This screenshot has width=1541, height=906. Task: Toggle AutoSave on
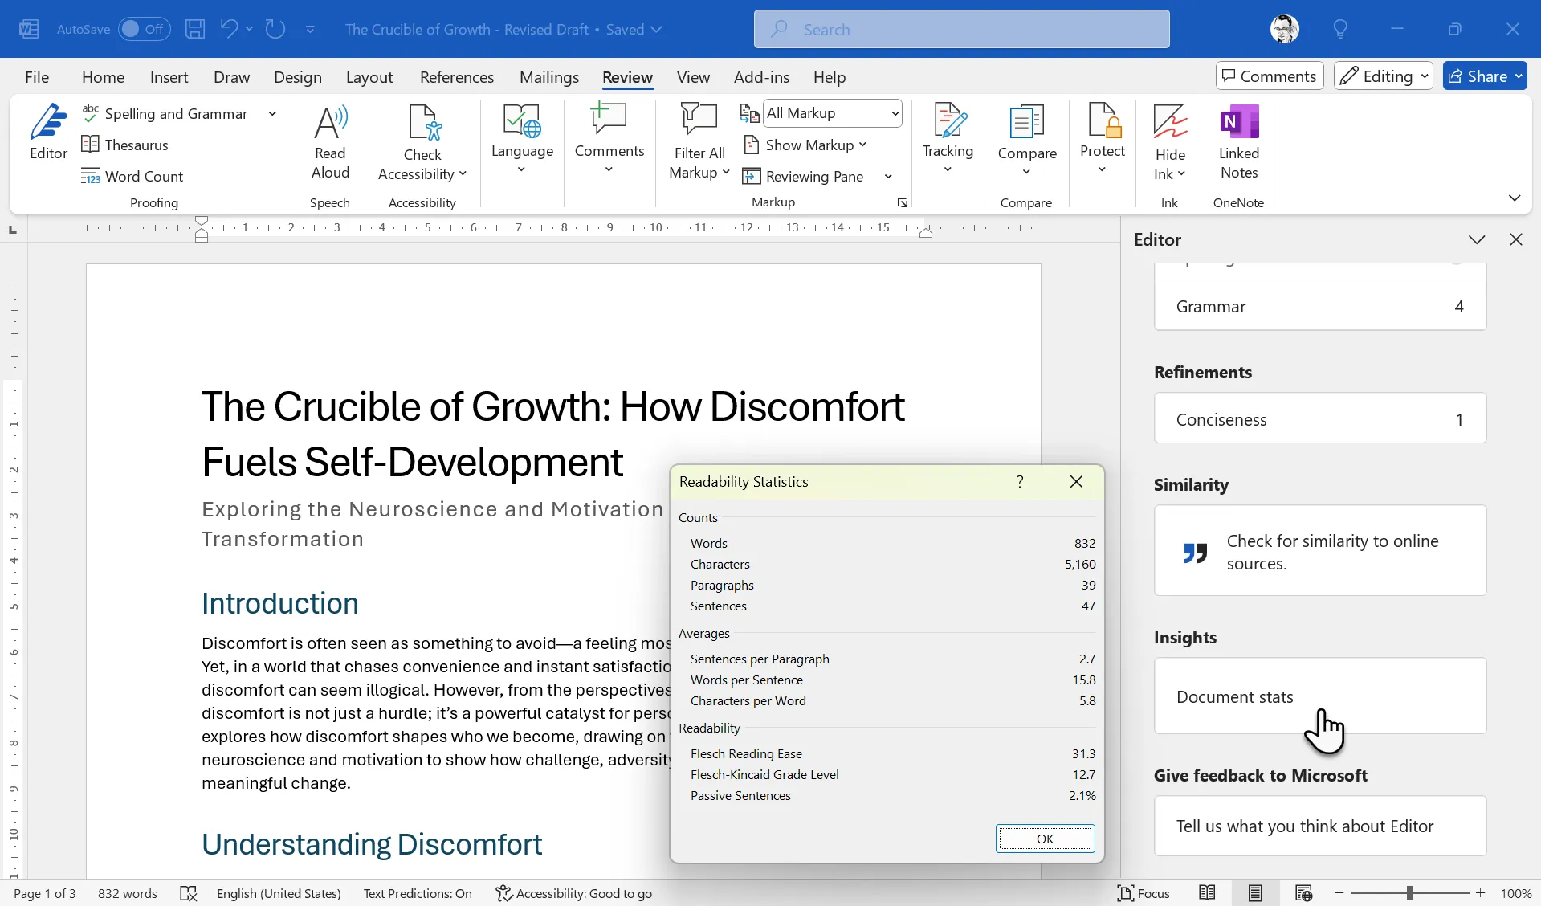[143, 28]
